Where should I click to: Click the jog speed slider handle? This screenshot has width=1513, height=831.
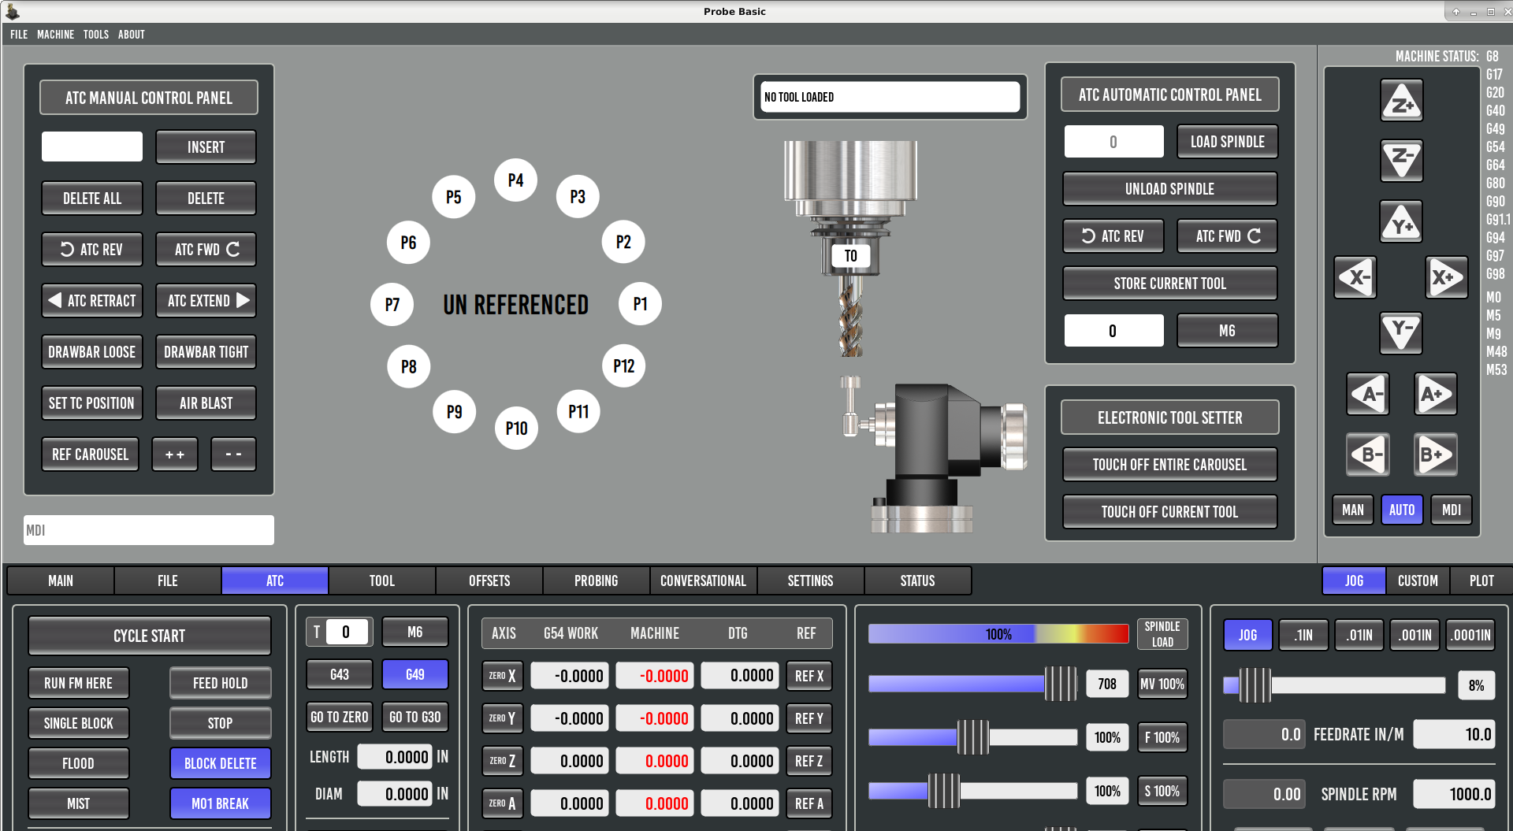pyautogui.click(x=1255, y=685)
